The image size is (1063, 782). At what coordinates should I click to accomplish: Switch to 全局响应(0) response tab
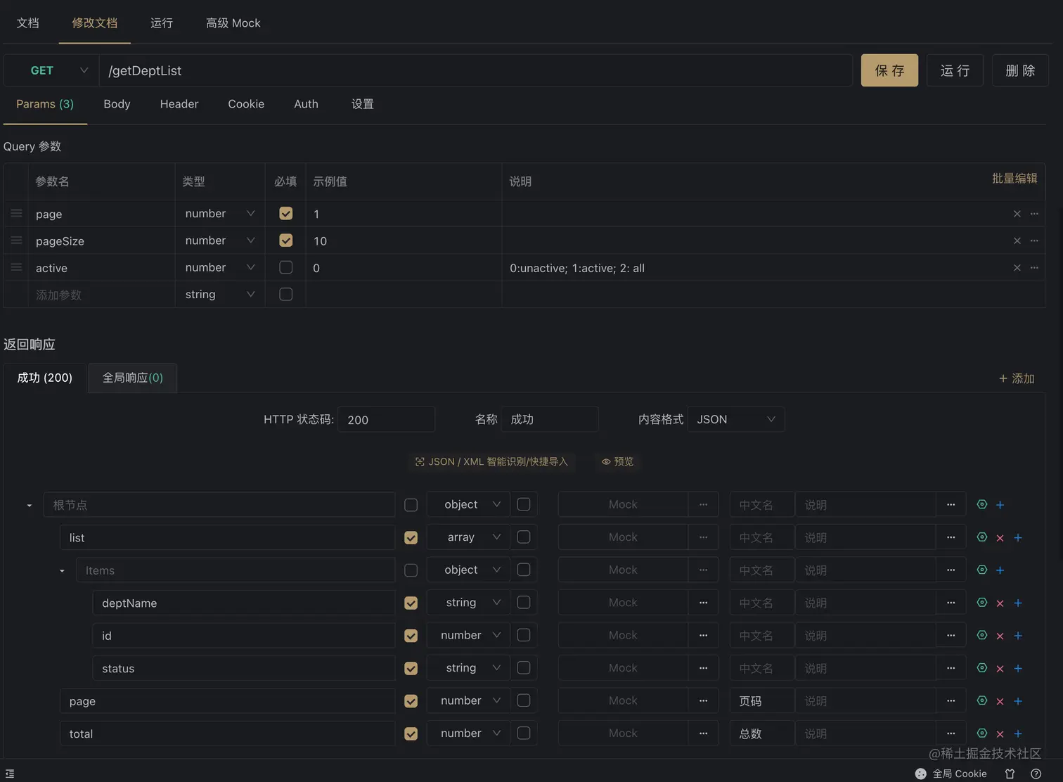click(132, 378)
